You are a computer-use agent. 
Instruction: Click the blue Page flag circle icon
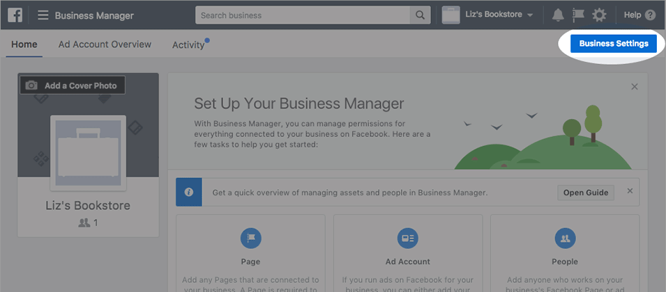point(250,238)
